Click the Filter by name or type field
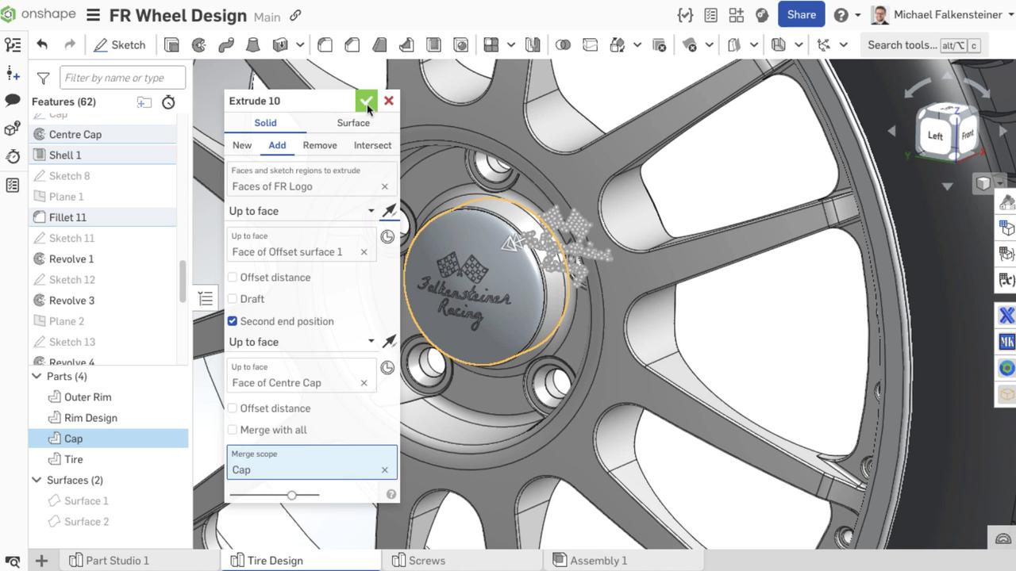The image size is (1016, 571). tap(122, 78)
